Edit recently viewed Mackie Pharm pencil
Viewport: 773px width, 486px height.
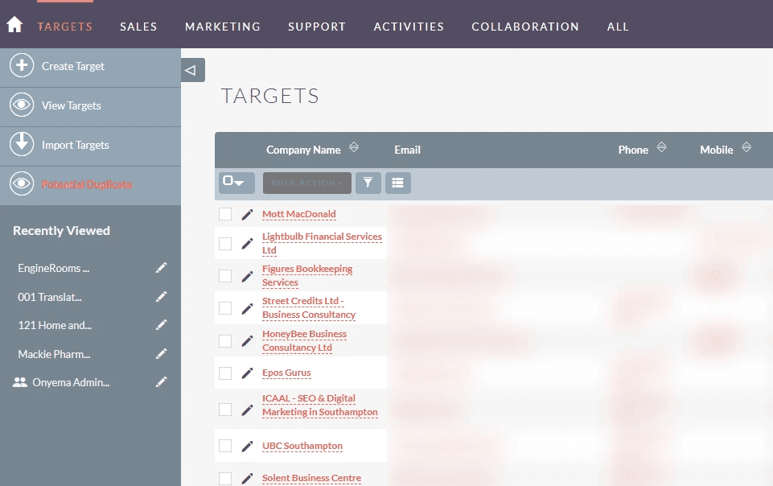[x=161, y=353]
